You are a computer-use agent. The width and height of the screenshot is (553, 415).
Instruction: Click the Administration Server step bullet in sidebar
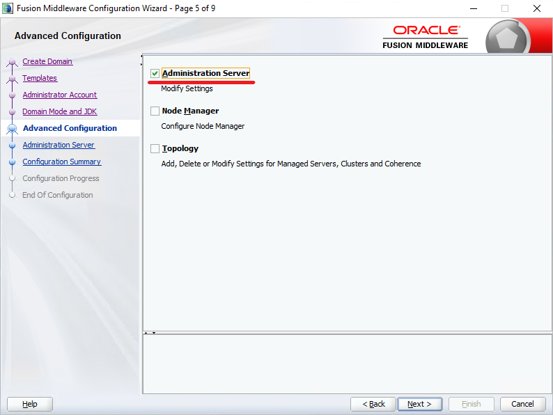tap(13, 146)
